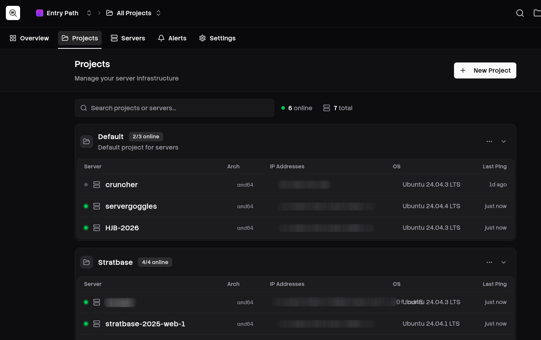Open the three-dots menu for Default project
This screenshot has width=541, height=340.
click(489, 141)
